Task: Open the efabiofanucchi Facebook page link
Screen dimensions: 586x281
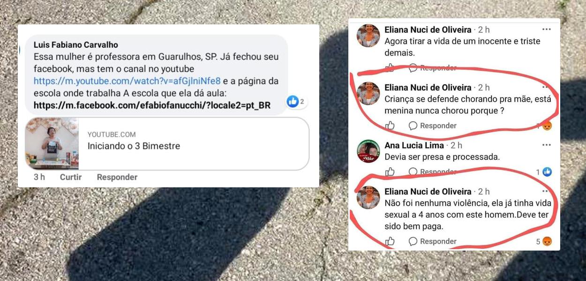Action: 152,105
